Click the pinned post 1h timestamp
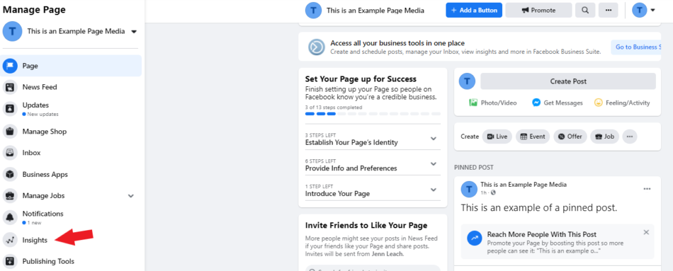This screenshot has height=271, width=673. 483,193
